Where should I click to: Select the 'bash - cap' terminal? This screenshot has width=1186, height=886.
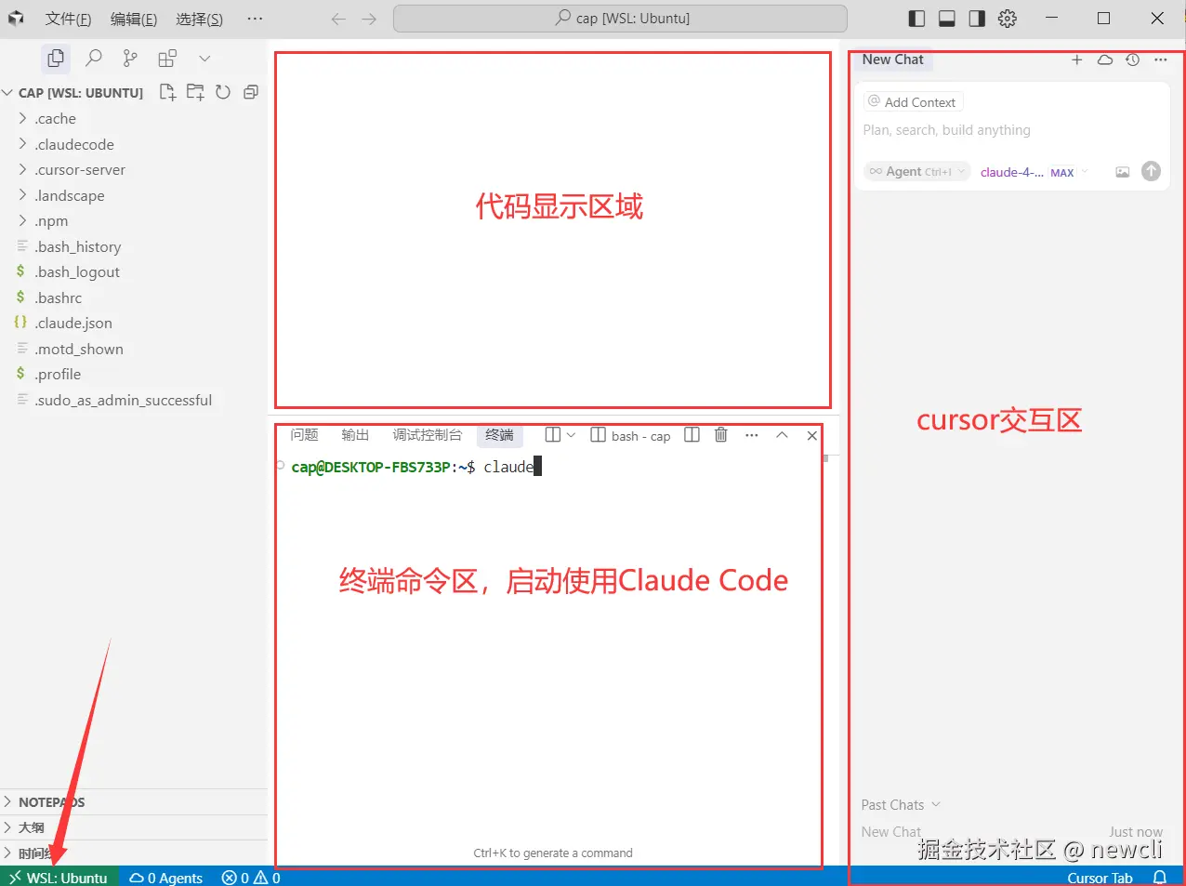click(631, 435)
